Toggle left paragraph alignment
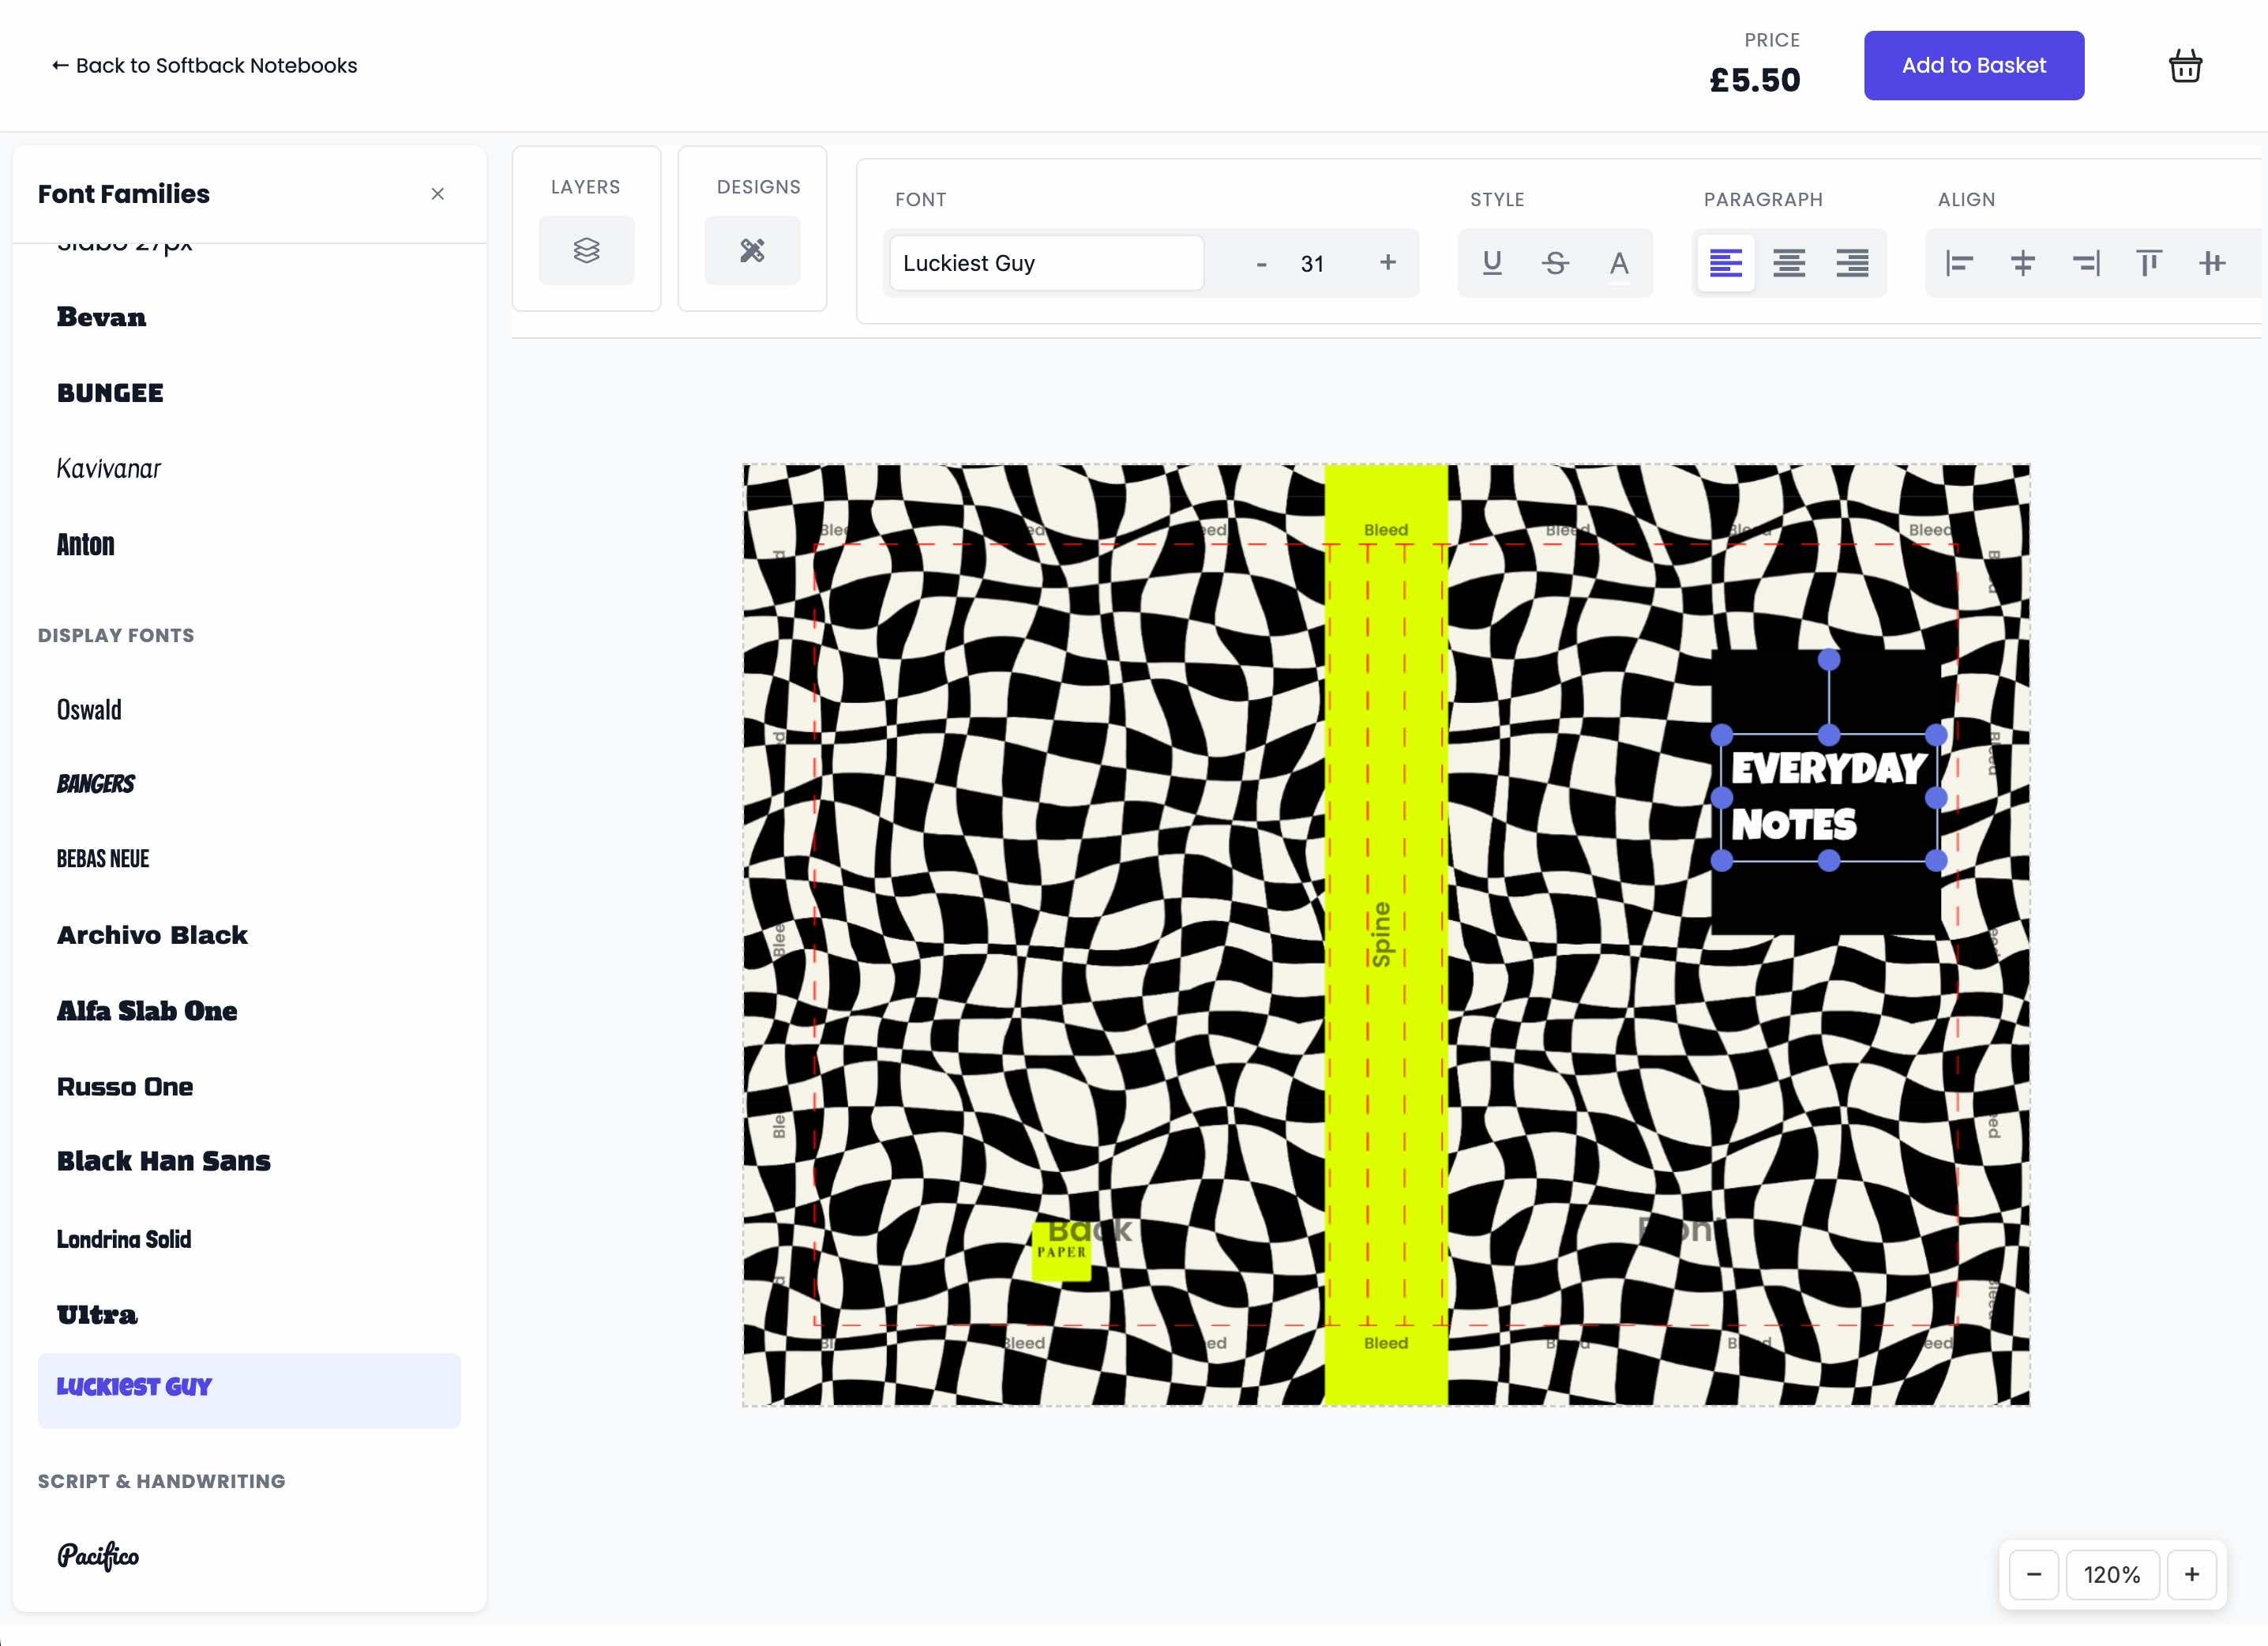 (x=1725, y=263)
